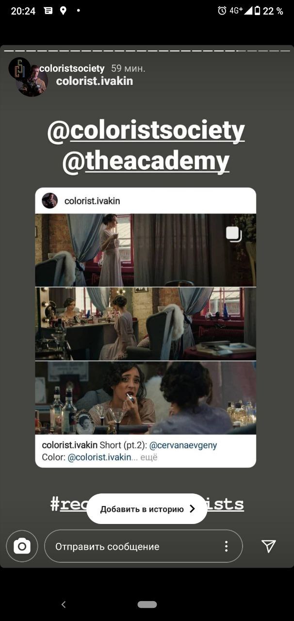Tap the multi-image carousel icon on post
294x621 pixels.
(234, 234)
